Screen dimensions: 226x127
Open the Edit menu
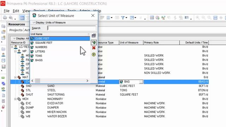coord(16,11)
